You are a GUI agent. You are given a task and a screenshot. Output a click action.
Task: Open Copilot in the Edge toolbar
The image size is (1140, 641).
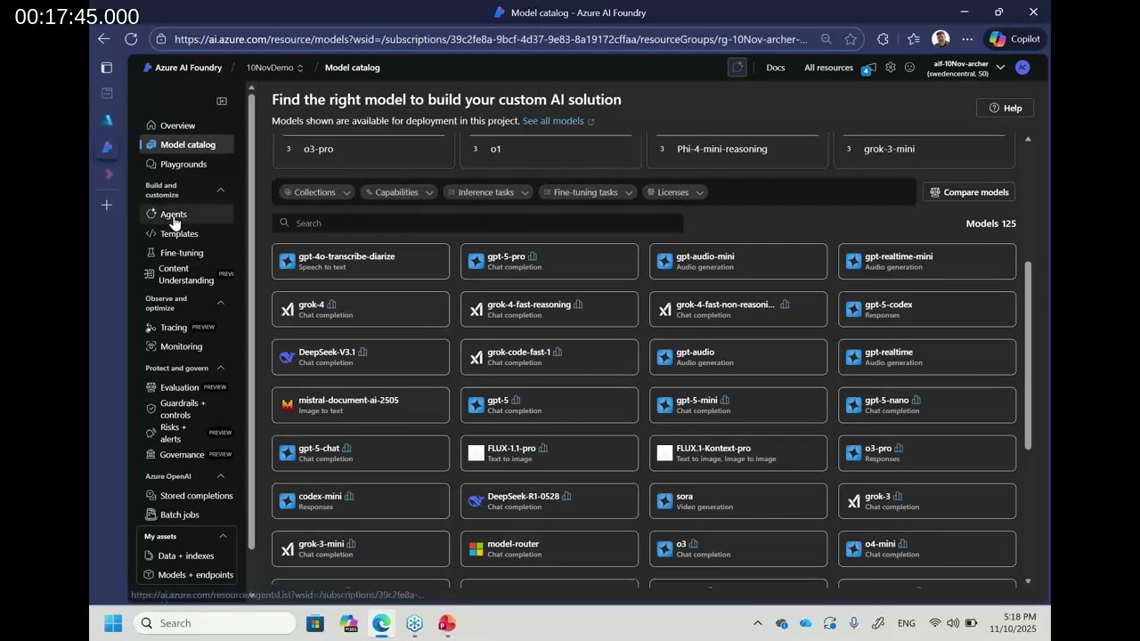click(x=1014, y=39)
